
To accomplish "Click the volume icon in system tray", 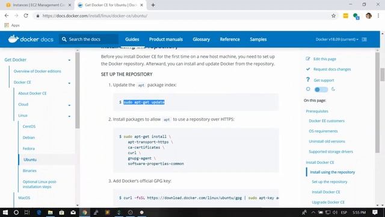I will point(335,212).
